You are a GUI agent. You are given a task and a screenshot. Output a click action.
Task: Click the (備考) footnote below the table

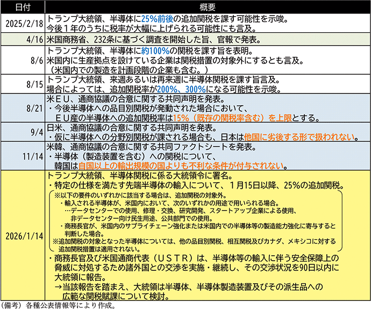(x=59, y=305)
